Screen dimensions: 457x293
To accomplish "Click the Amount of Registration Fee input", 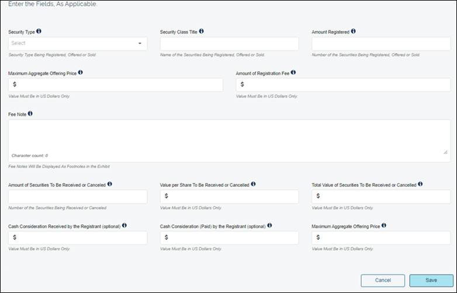I will [343, 85].
